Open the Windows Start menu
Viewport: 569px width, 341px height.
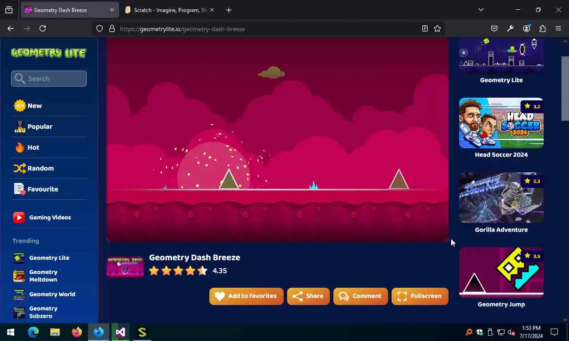click(11, 332)
